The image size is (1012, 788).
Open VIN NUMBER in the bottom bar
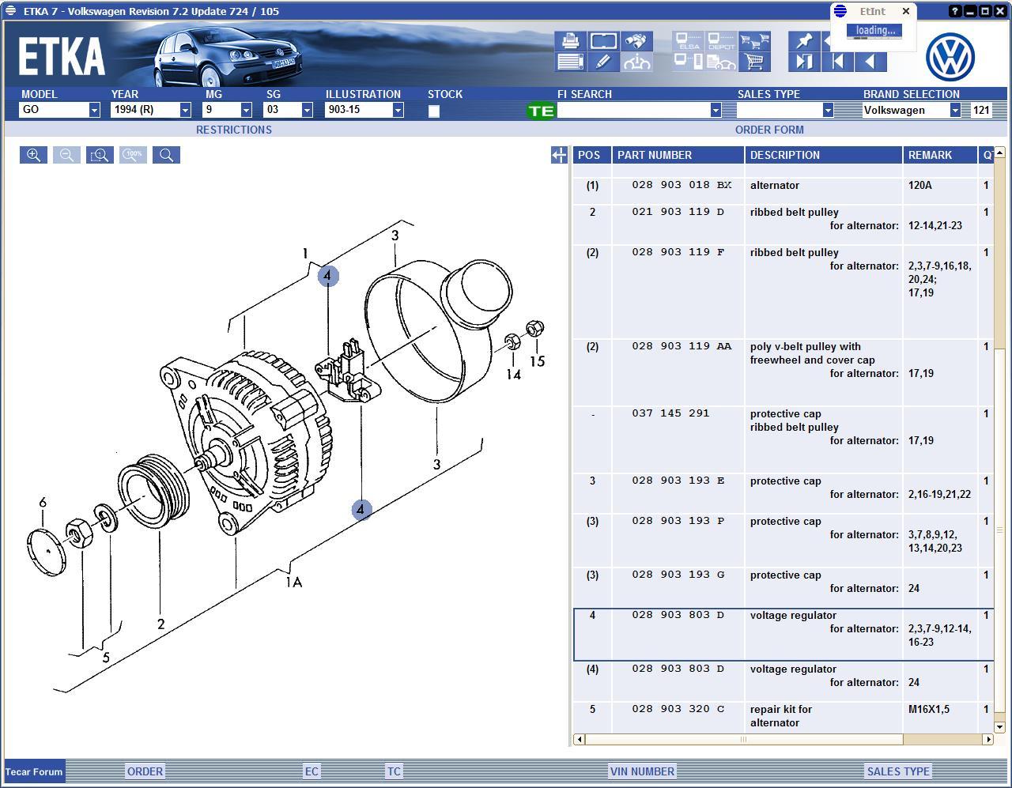point(642,771)
